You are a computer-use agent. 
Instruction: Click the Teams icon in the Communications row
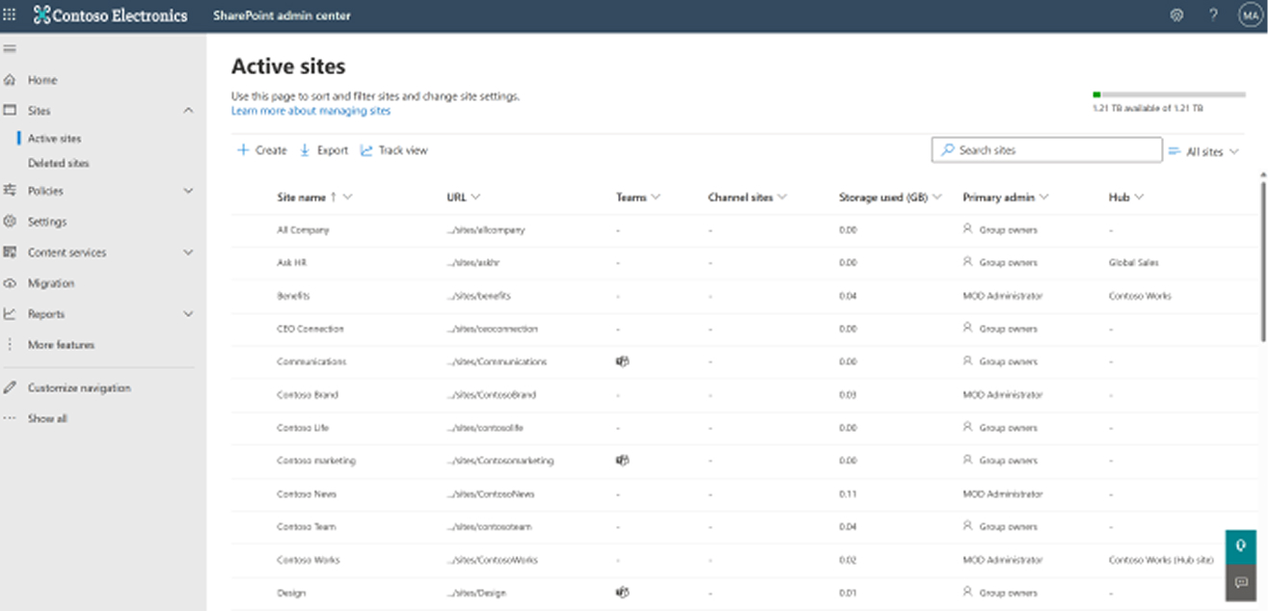click(622, 361)
